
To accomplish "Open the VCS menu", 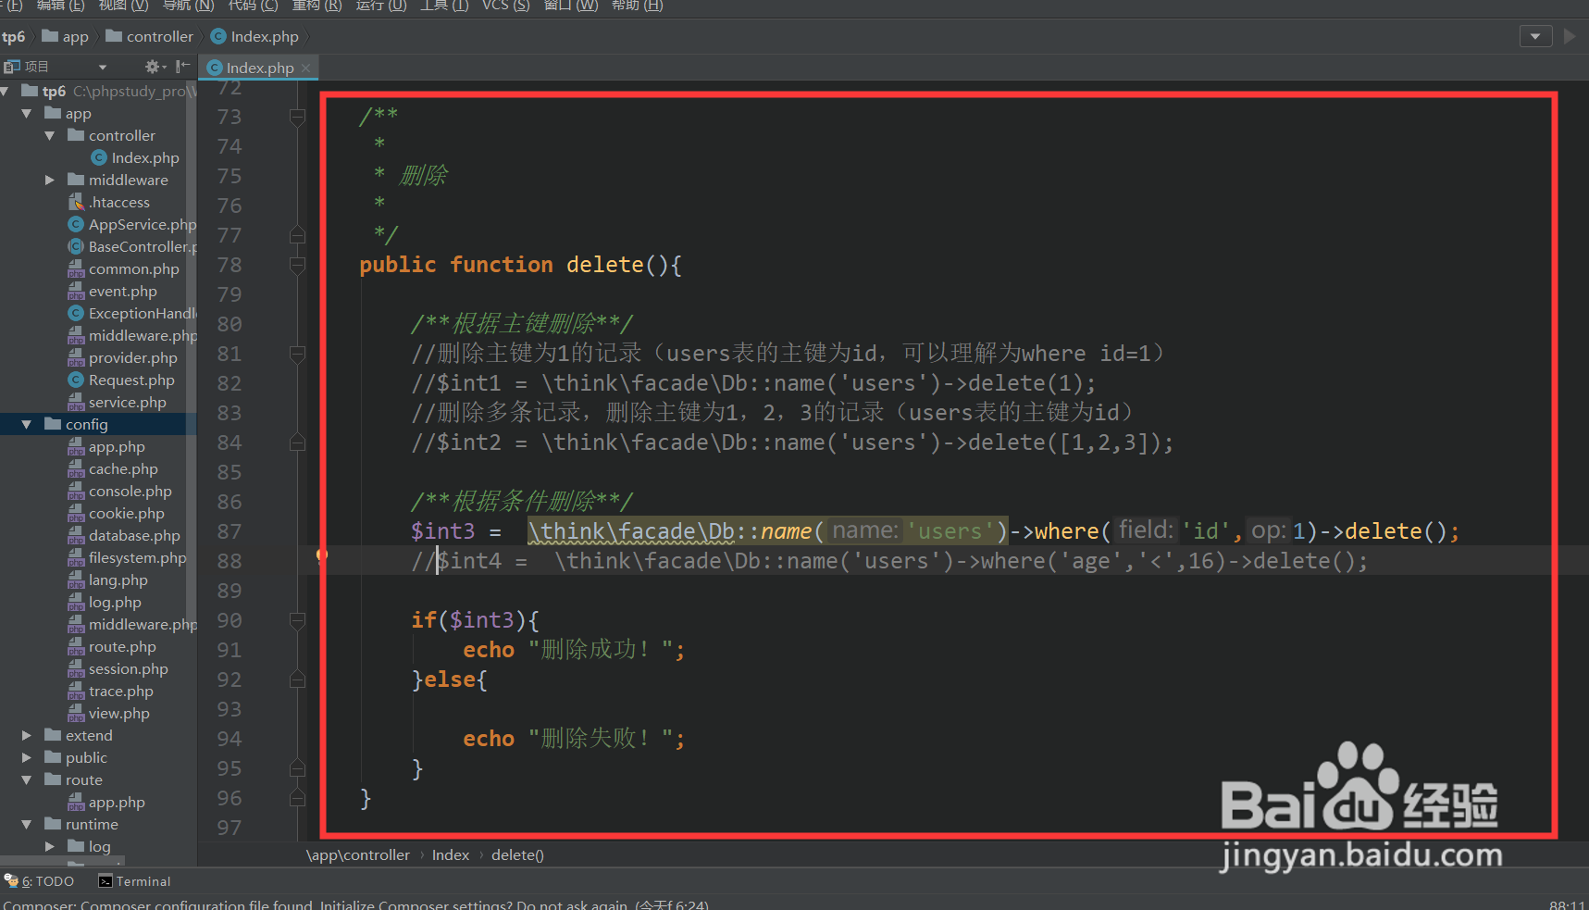I will (505, 6).
